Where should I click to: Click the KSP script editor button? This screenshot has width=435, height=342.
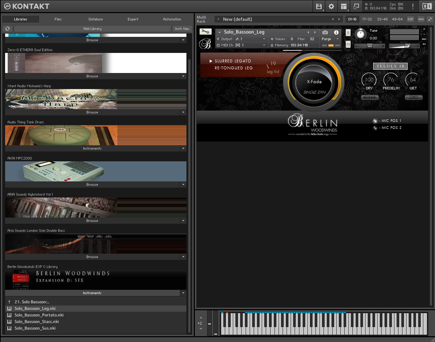pyautogui.click(x=410, y=19)
